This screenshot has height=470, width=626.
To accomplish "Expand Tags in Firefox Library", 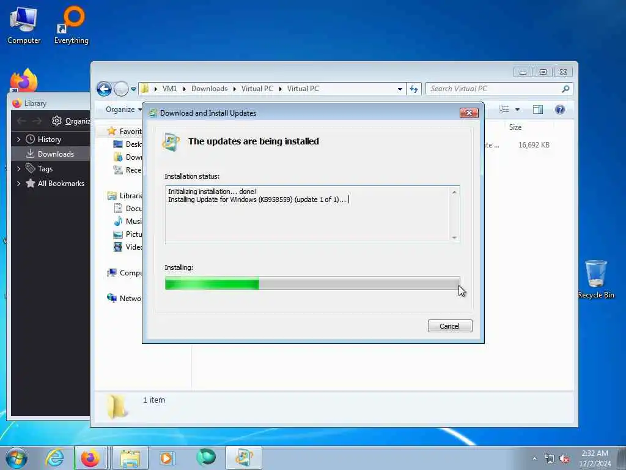I will [x=18, y=169].
